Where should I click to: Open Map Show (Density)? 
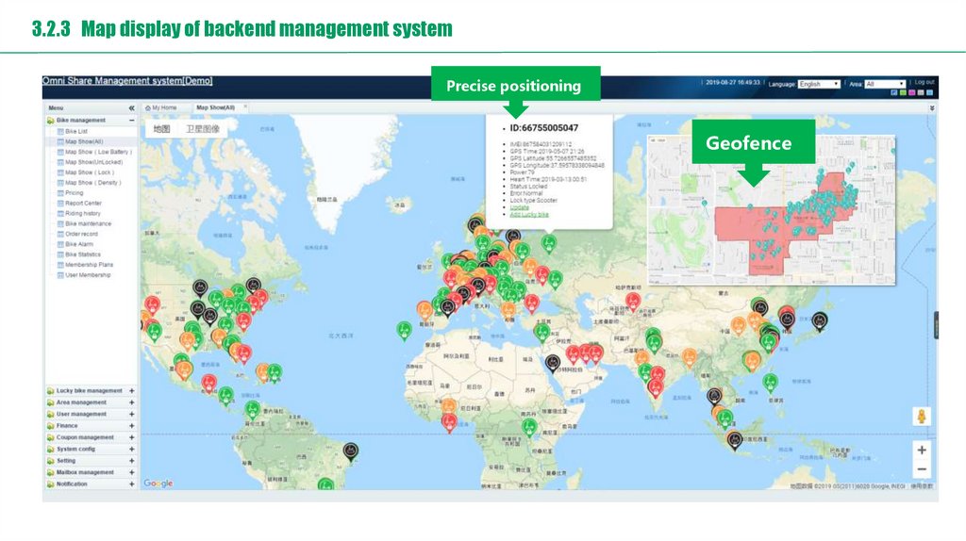pos(93,183)
